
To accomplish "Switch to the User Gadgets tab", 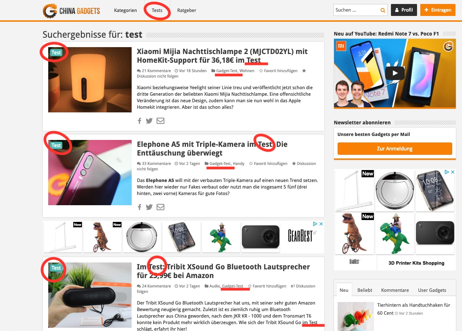I will pyautogui.click(x=432, y=290).
